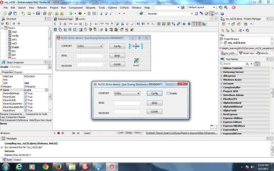274x171 pixels.
Task: Open Internet Explorer from taskbar
Action: pos(19,167)
